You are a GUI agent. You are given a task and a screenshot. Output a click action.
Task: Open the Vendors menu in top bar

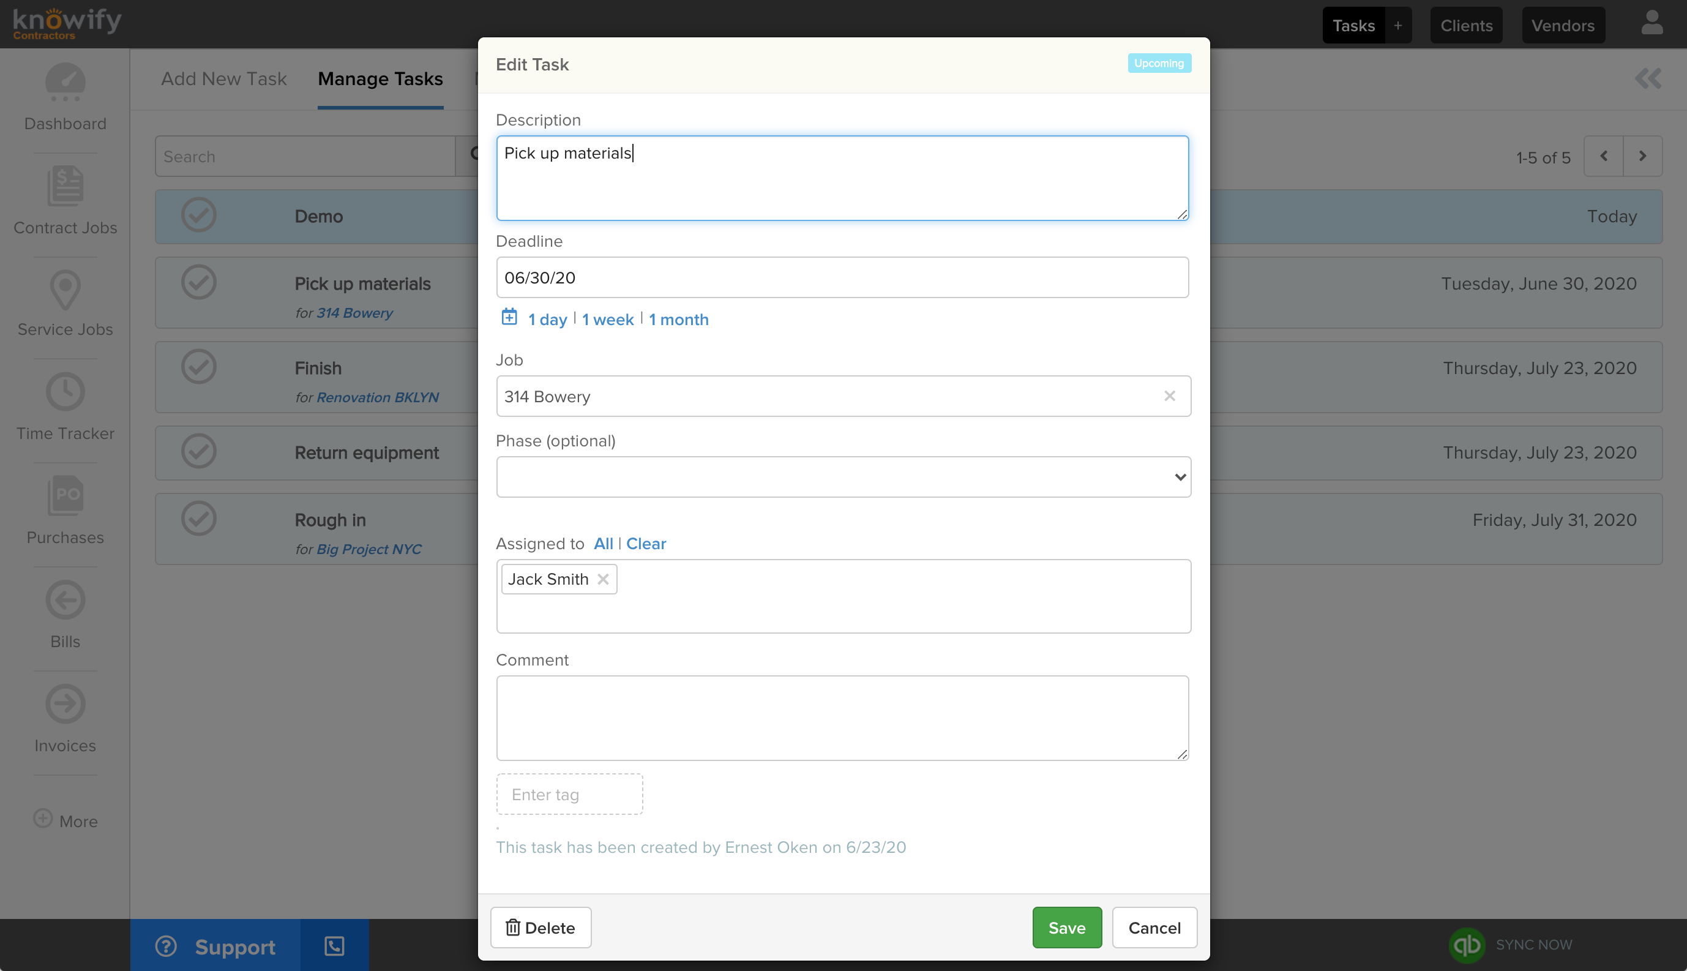click(1563, 25)
